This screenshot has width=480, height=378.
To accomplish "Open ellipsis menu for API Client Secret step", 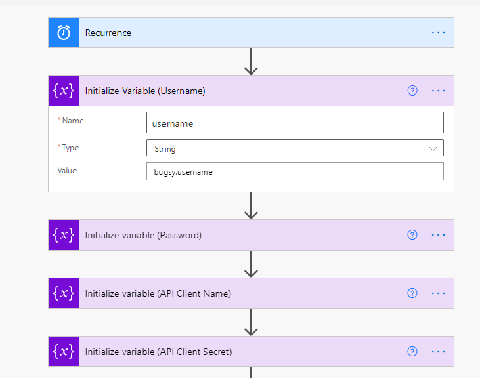I will point(439,352).
